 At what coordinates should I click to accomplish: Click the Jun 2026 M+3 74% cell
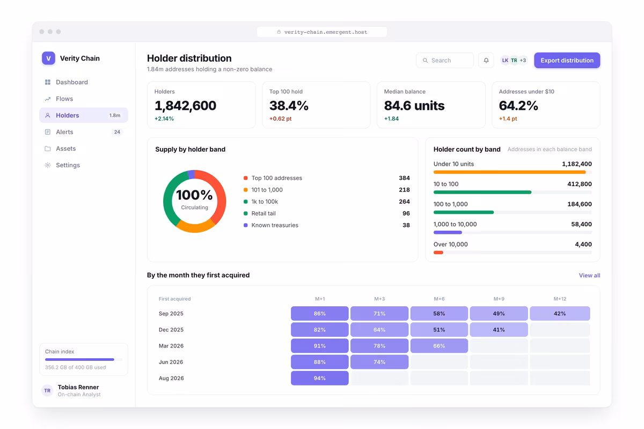[379, 362]
